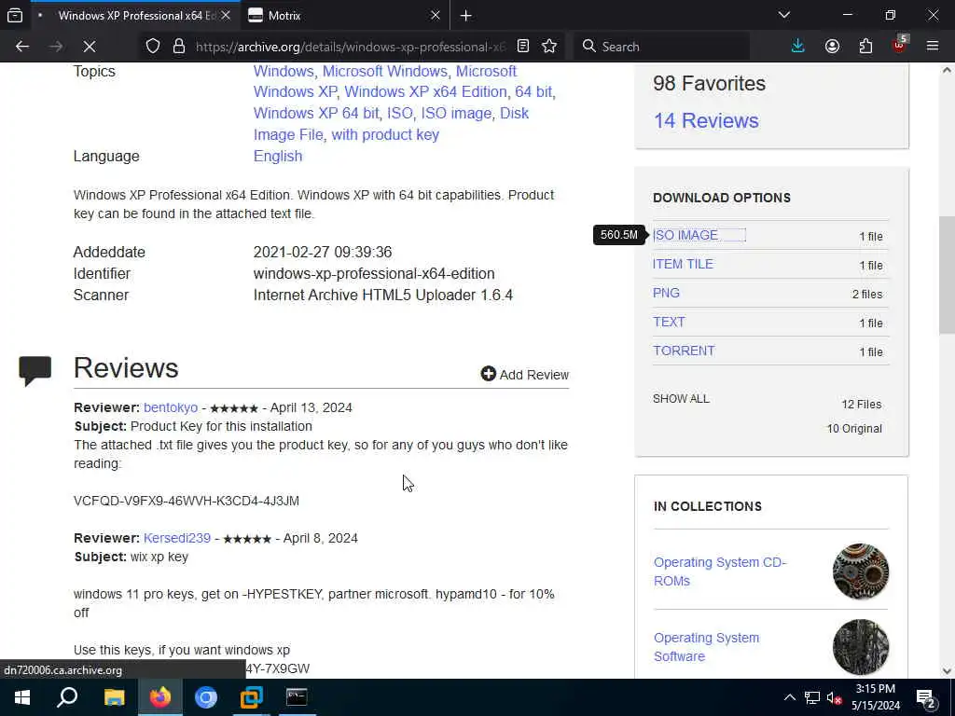Open a new tab with the plus button
Screen dimensions: 955x716
click(466, 15)
